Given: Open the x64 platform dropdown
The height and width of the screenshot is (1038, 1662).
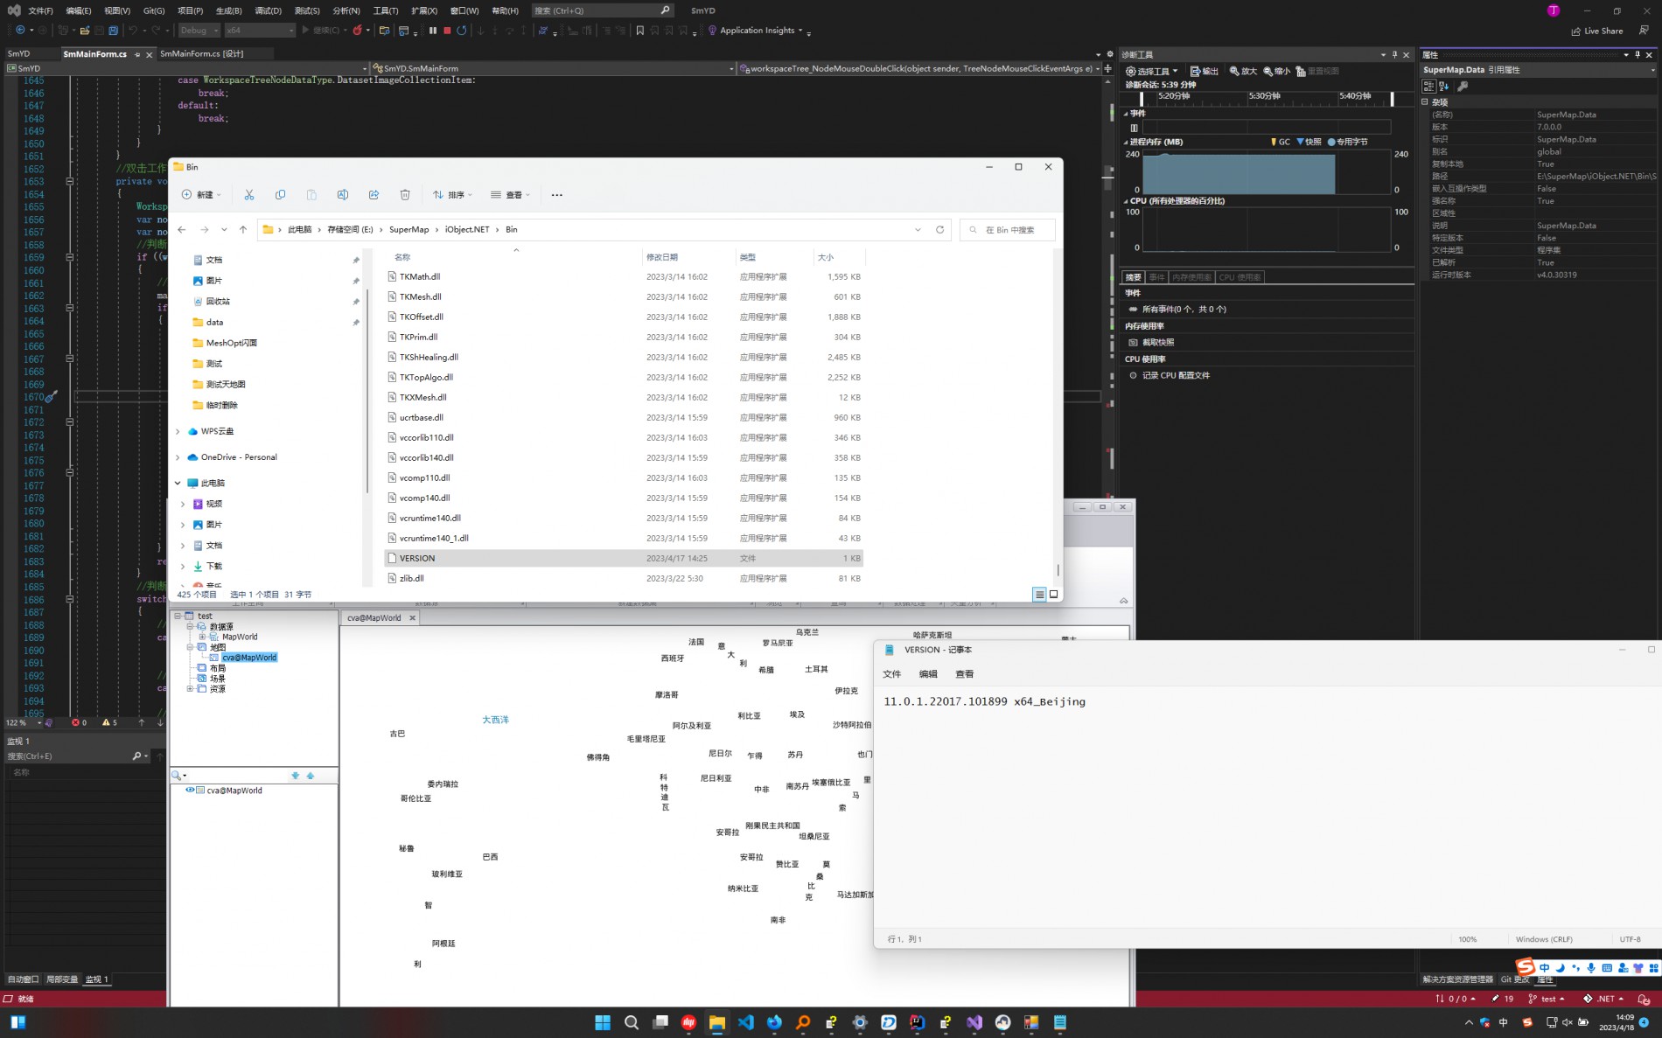Looking at the screenshot, I should click(x=260, y=31).
